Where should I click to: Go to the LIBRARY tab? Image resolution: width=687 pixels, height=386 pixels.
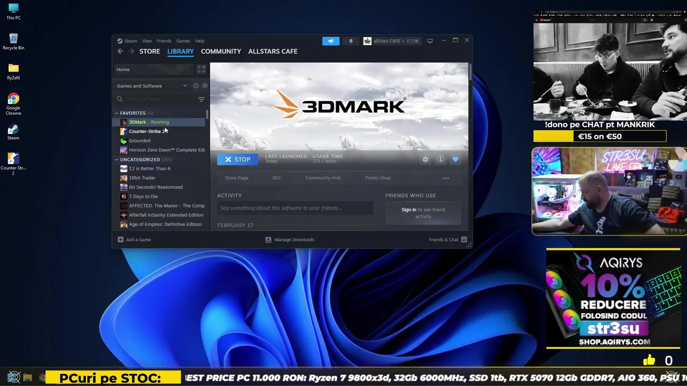coord(180,51)
